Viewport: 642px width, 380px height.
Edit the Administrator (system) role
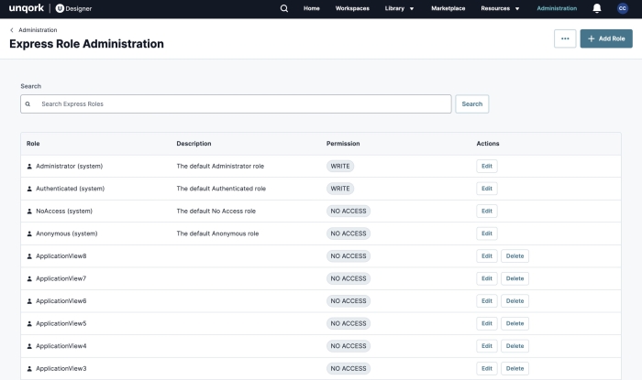pos(487,166)
